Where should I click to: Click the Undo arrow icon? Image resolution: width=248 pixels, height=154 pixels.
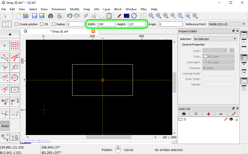(69, 16)
